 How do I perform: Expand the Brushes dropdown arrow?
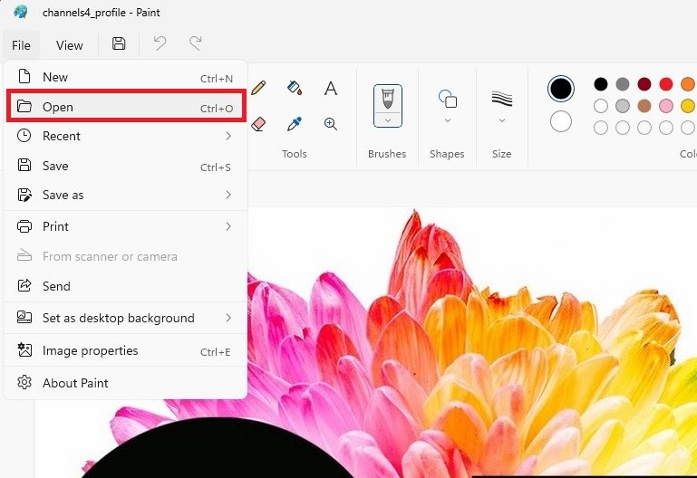point(387,119)
